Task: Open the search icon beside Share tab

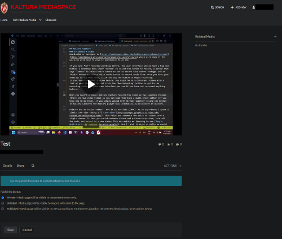Action: click(x=33, y=166)
